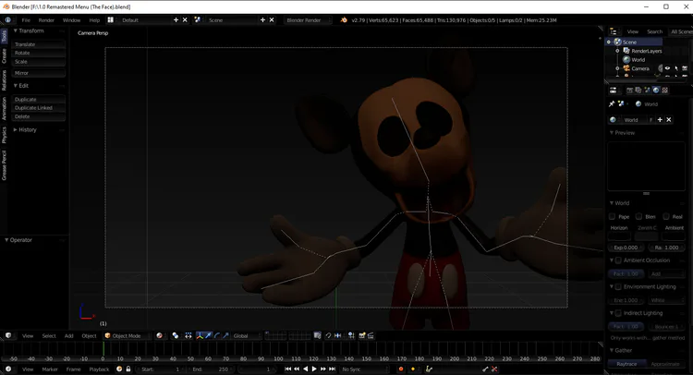Viewport: 693px width, 375px height.
Task: Click the timeline editor type icon
Action: (x=8, y=369)
